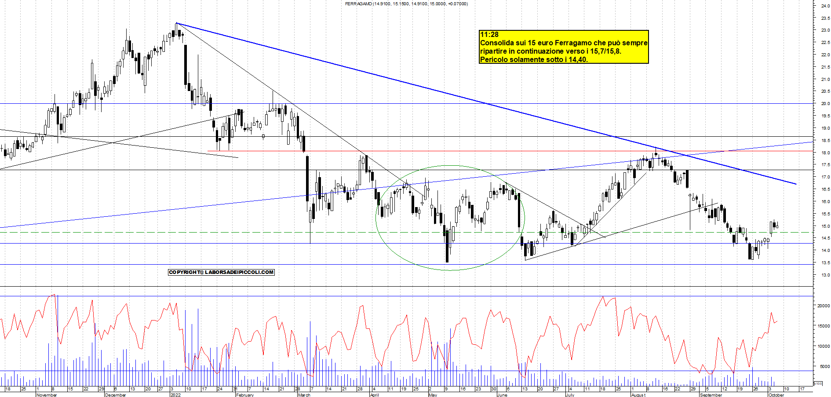This screenshot has height=397, width=831.
Task: Click the 18.0 price axis label
Action: coord(825,153)
